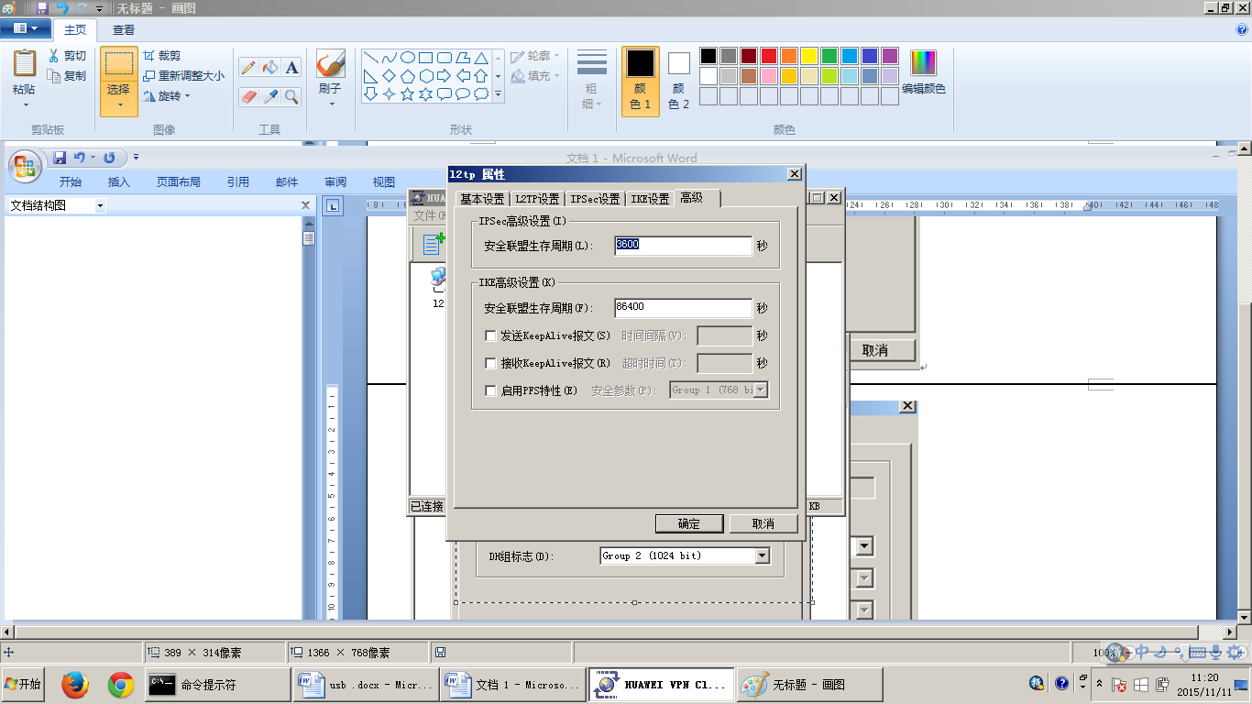The image size is (1252, 704).
Task: Select the Eraser tool
Action: [x=248, y=96]
